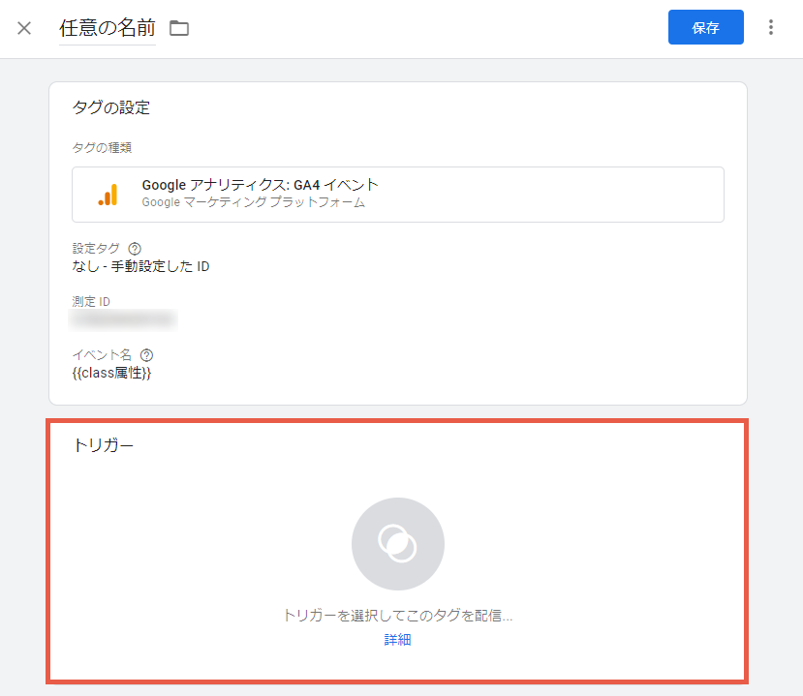Click Google マーケティング プラットフォーム subtitle

pos(254,202)
